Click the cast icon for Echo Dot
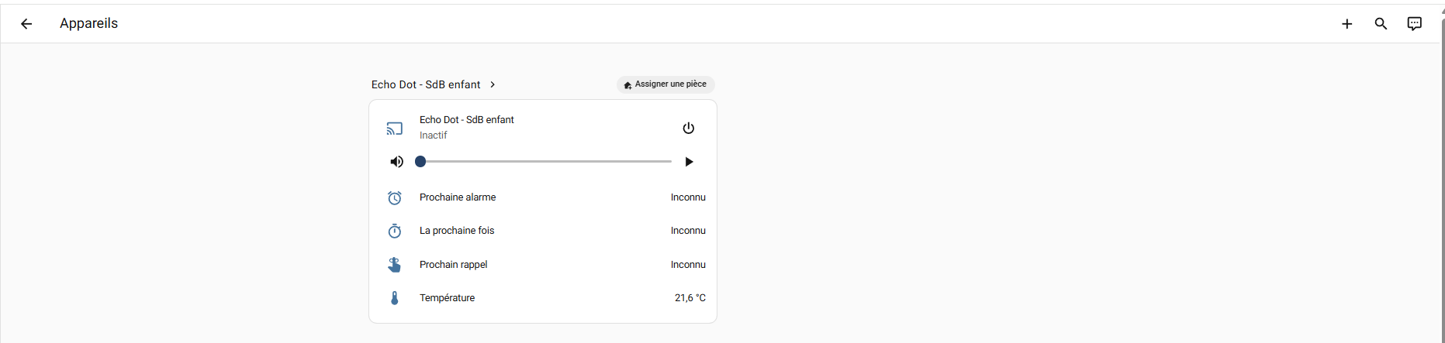Image resolution: width=1445 pixels, height=343 pixels. pos(395,129)
